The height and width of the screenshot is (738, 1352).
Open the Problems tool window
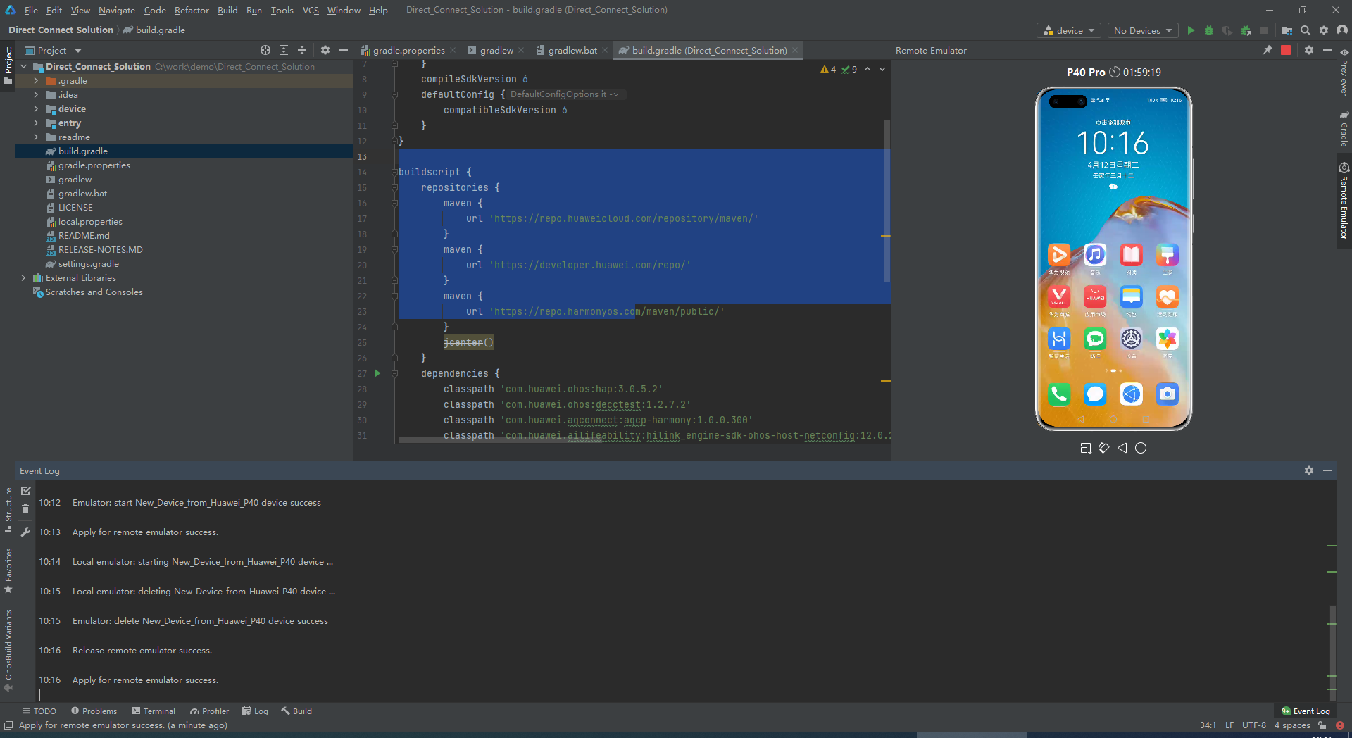coord(94,711)
